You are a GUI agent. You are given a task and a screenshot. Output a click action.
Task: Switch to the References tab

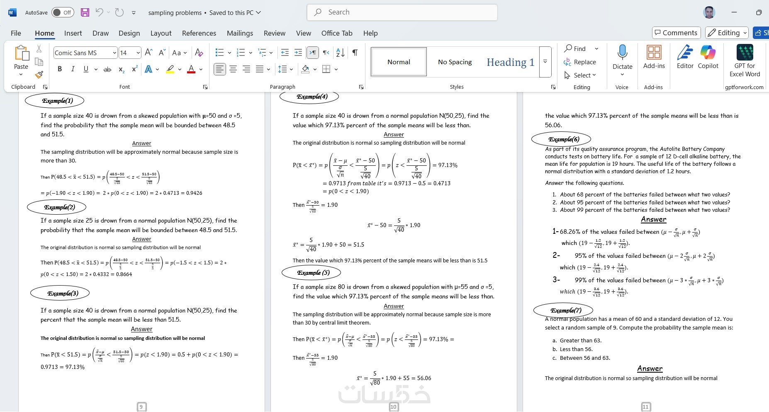[199, 33]
